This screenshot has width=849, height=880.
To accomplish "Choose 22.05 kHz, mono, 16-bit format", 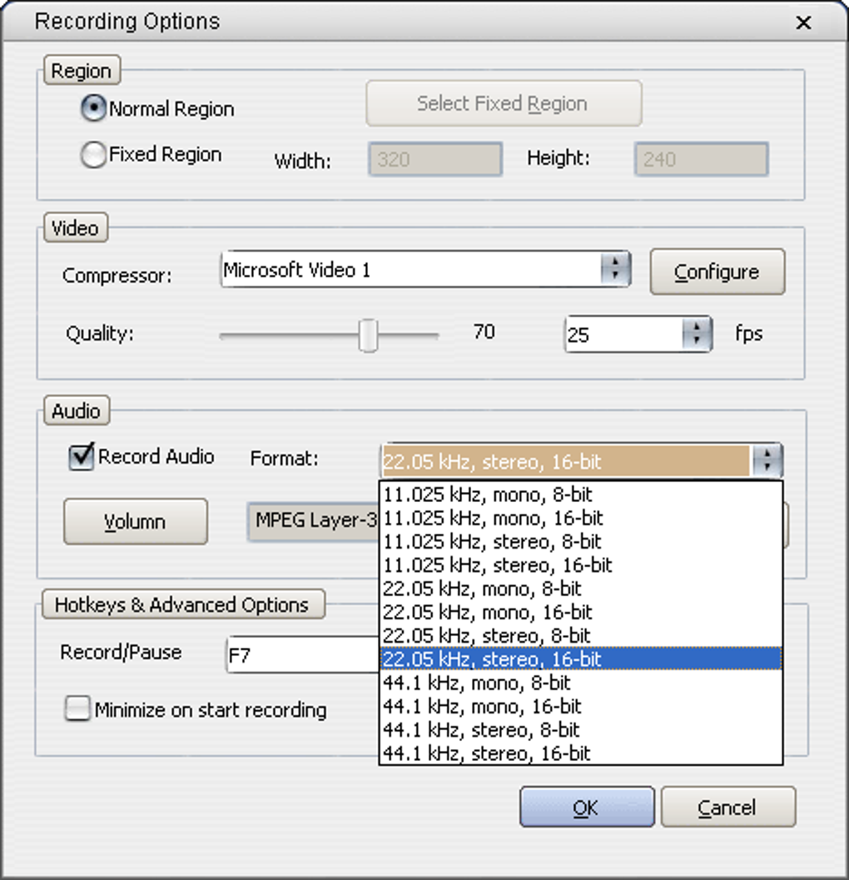I will pos(581,612).
